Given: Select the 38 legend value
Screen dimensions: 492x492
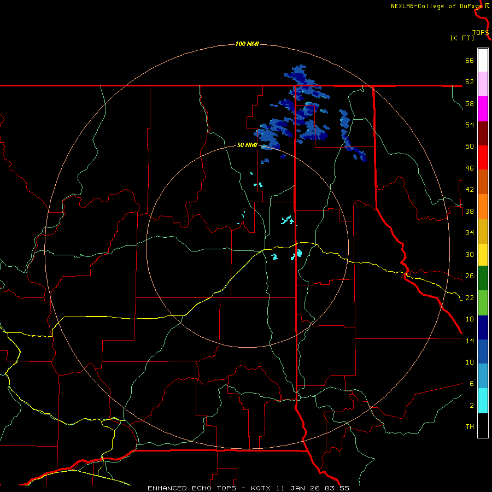Looking at the screenshot, I should [470, 211].
